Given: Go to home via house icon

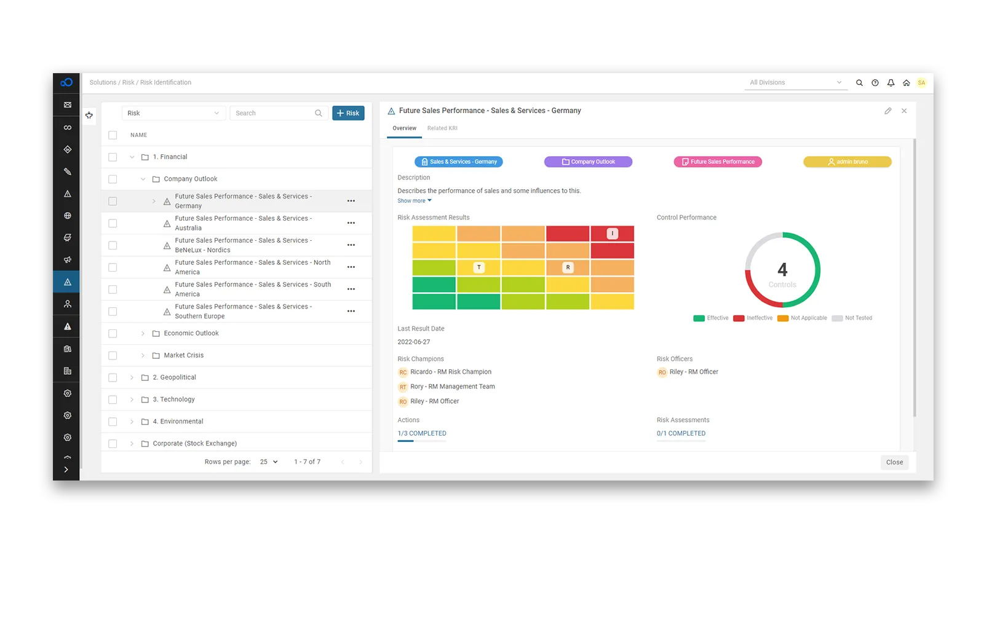Looking at the screenshot, I should point(906,83).
